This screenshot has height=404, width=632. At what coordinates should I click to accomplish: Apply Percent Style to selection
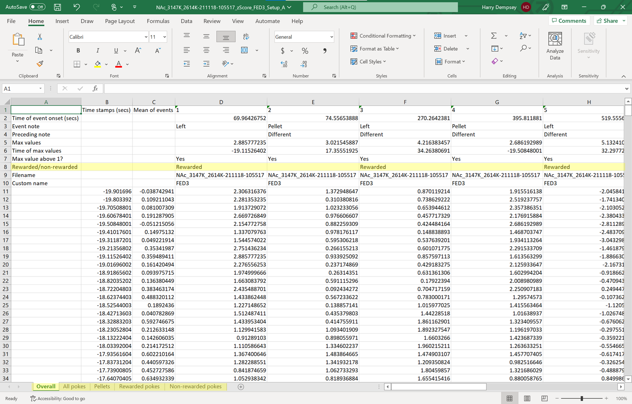[x=305, y=51]
